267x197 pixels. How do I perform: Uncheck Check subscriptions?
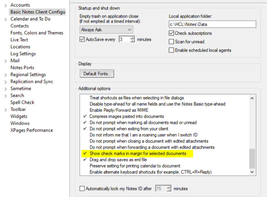(171, 33)
